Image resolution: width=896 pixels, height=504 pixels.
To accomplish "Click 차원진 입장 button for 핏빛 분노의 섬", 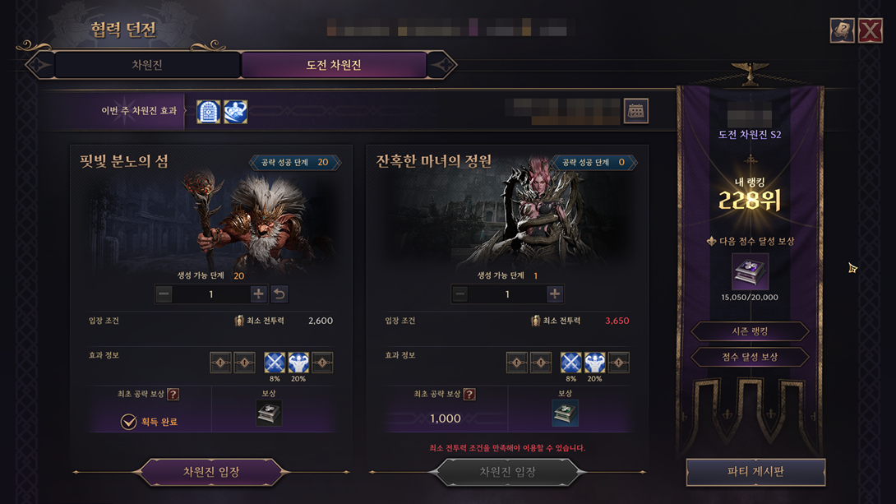I will pos(211,472).
